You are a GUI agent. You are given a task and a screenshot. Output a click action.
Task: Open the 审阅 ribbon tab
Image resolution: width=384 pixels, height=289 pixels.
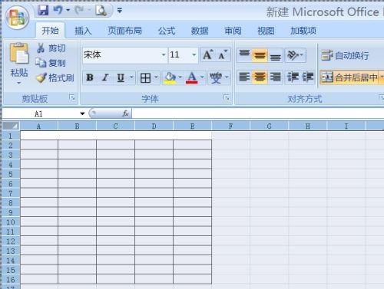[233, 31]
